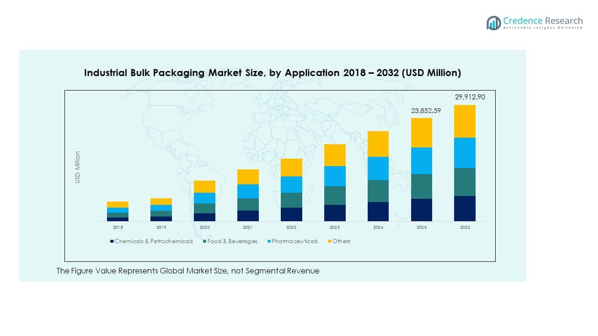
Task: Click the yellow Others segment of 2032 bar
Action: point(464,121)
